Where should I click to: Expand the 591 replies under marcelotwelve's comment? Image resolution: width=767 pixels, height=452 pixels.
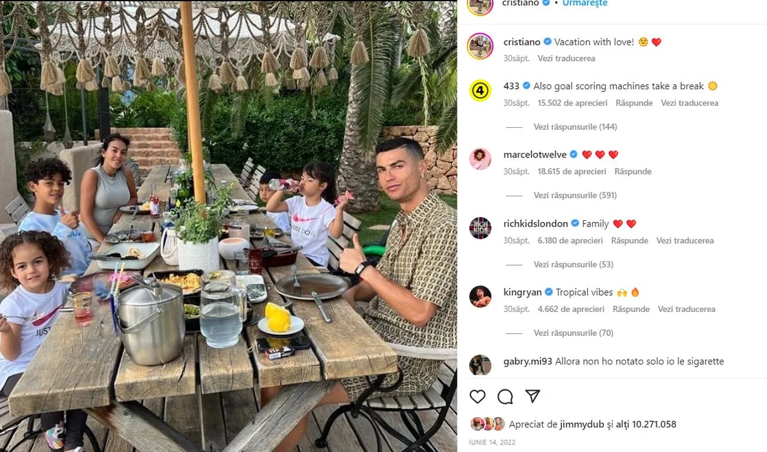point(575,196)
